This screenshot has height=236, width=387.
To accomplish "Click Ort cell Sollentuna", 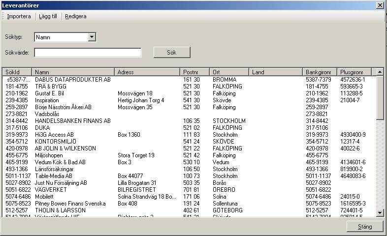I will pos(225,204).
